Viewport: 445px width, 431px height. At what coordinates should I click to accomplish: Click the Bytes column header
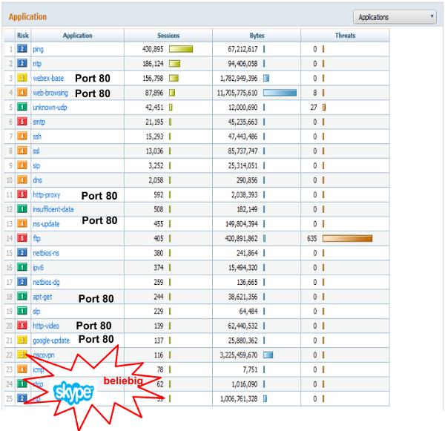257,36
